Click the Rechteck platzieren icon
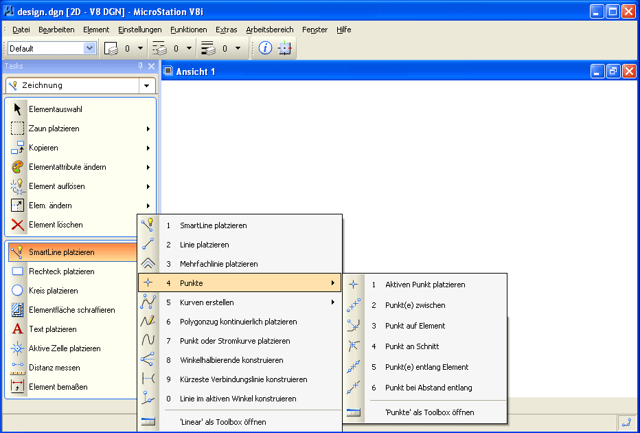The width and height of the screenshot is (640, 433). tap(18, 271)
